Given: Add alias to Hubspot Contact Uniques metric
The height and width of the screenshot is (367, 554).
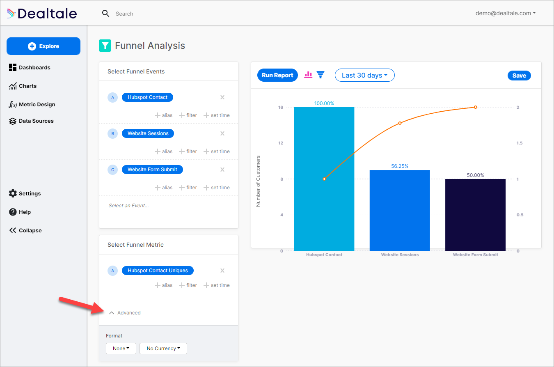Looking at the screenshot, I should (163, 285).
